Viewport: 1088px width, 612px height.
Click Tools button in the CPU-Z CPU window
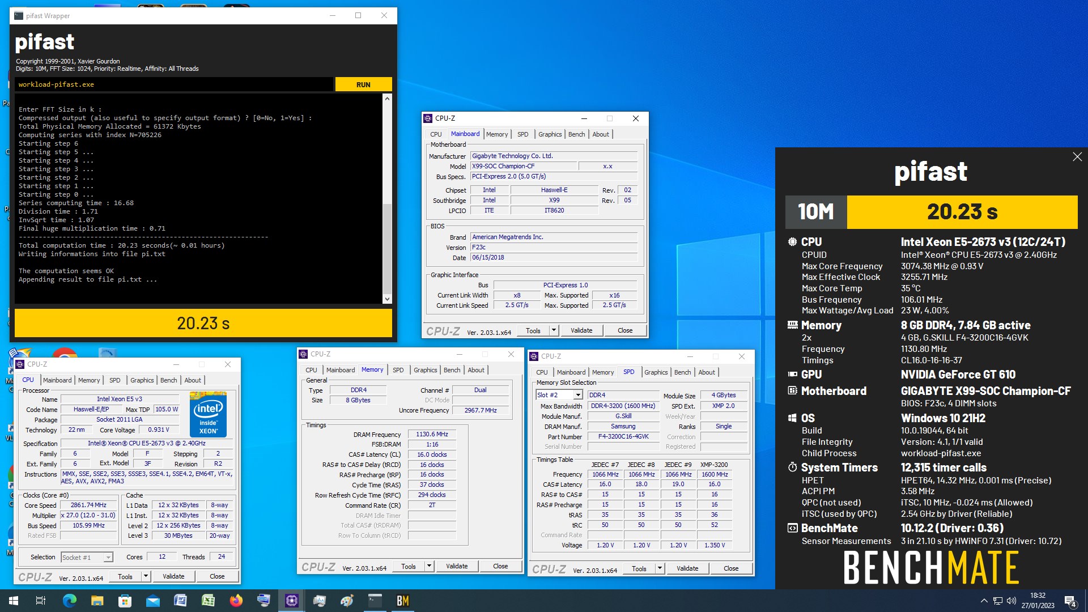(125, 576)
